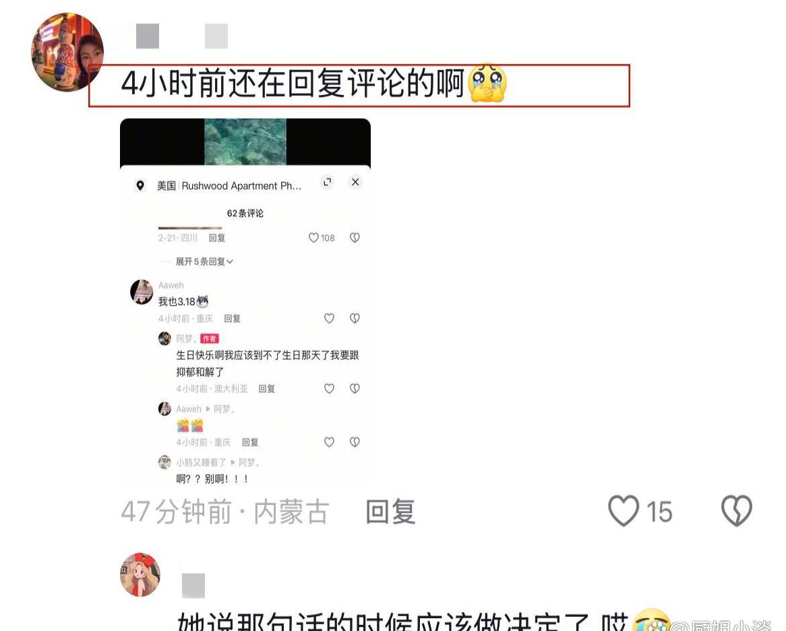Image resolution: width=786 pixels, height=631 pixels.
Task: Click the chevron next to 展开5条回复
Action: 230,262
